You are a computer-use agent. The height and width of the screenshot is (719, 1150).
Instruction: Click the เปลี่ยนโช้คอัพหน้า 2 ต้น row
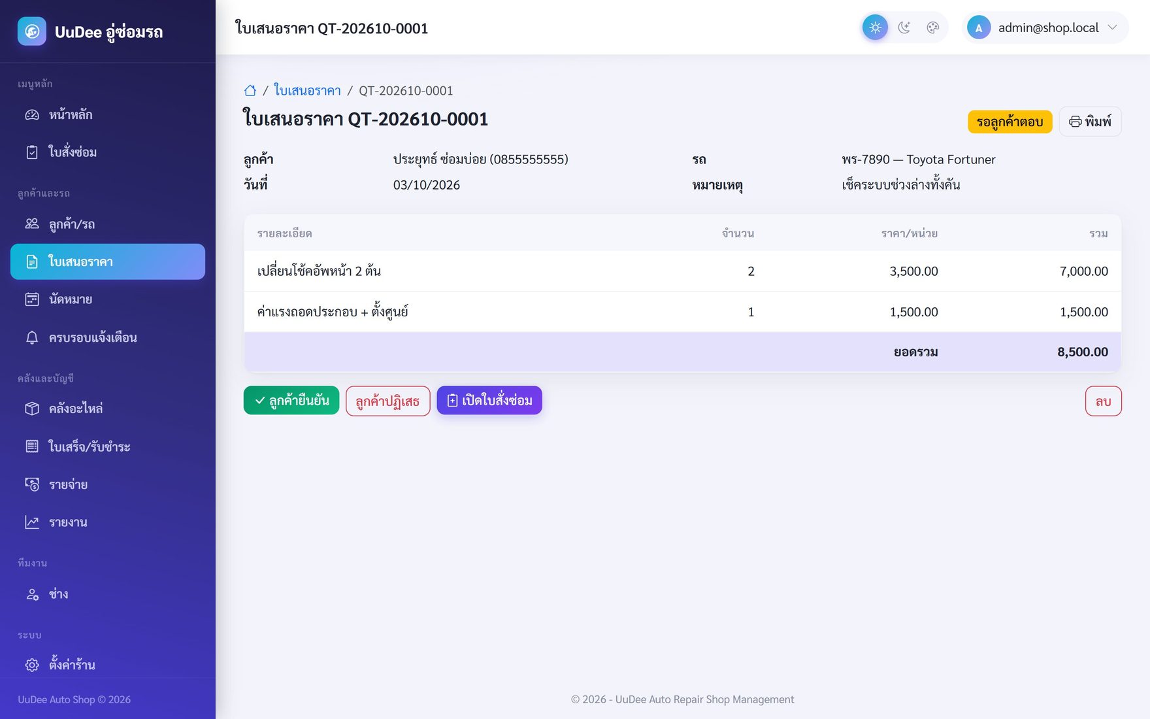coord(682,271)
